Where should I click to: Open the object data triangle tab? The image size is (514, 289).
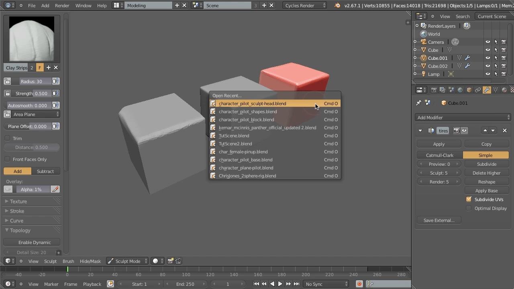496,90
